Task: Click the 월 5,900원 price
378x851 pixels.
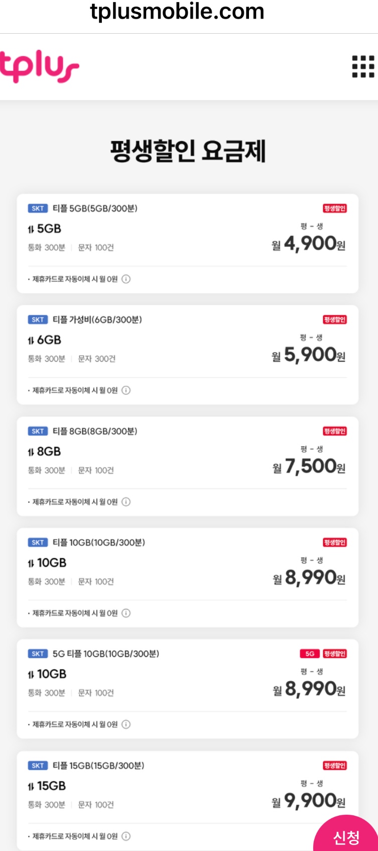Action: [309, 355]
